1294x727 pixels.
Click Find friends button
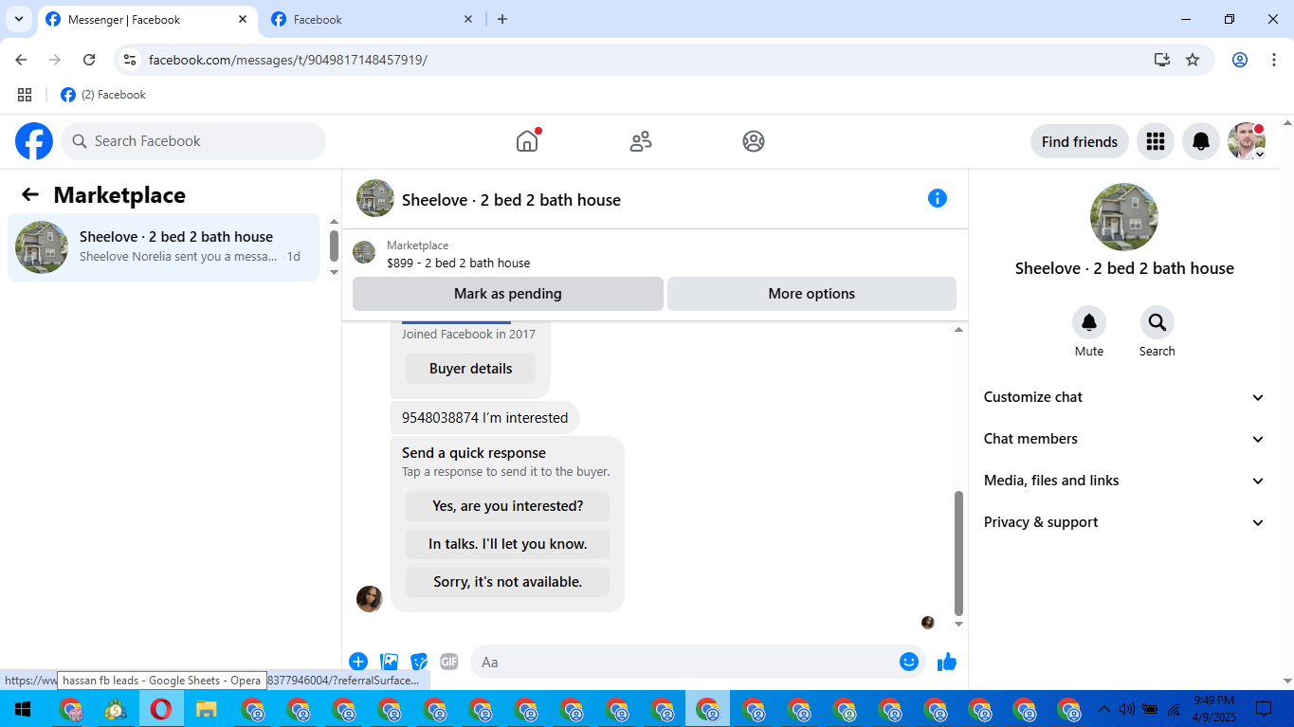tap(1080, 141)
